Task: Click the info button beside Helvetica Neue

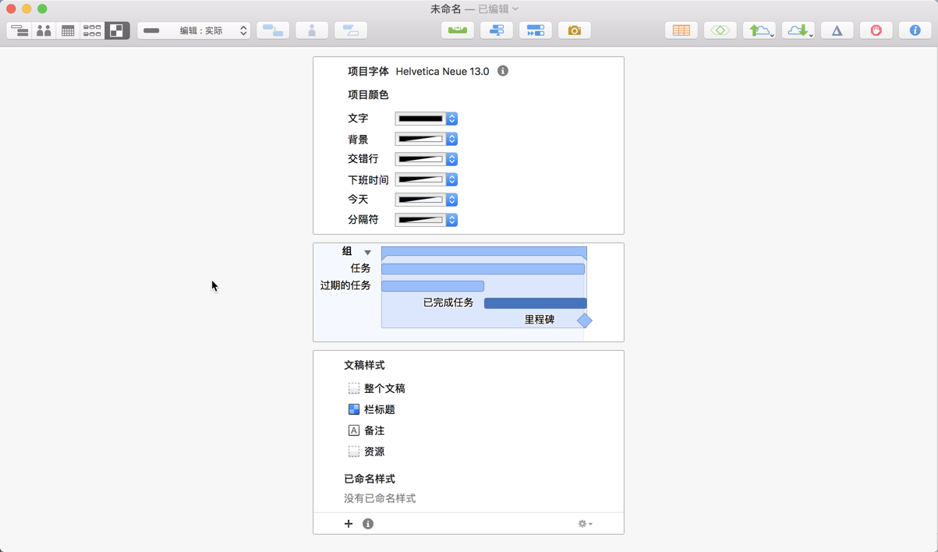Action: pos(502,71)
